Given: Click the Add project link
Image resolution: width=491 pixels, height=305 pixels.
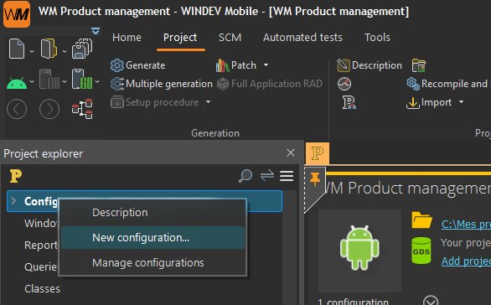Looking at the screenshot, I should click(466, 261).
